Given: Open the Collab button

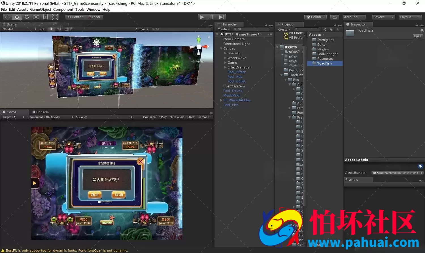Looking at the screenshot, I should click(x=316, y=17).
